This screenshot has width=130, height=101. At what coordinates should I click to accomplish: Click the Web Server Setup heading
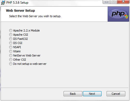point(20,11)
